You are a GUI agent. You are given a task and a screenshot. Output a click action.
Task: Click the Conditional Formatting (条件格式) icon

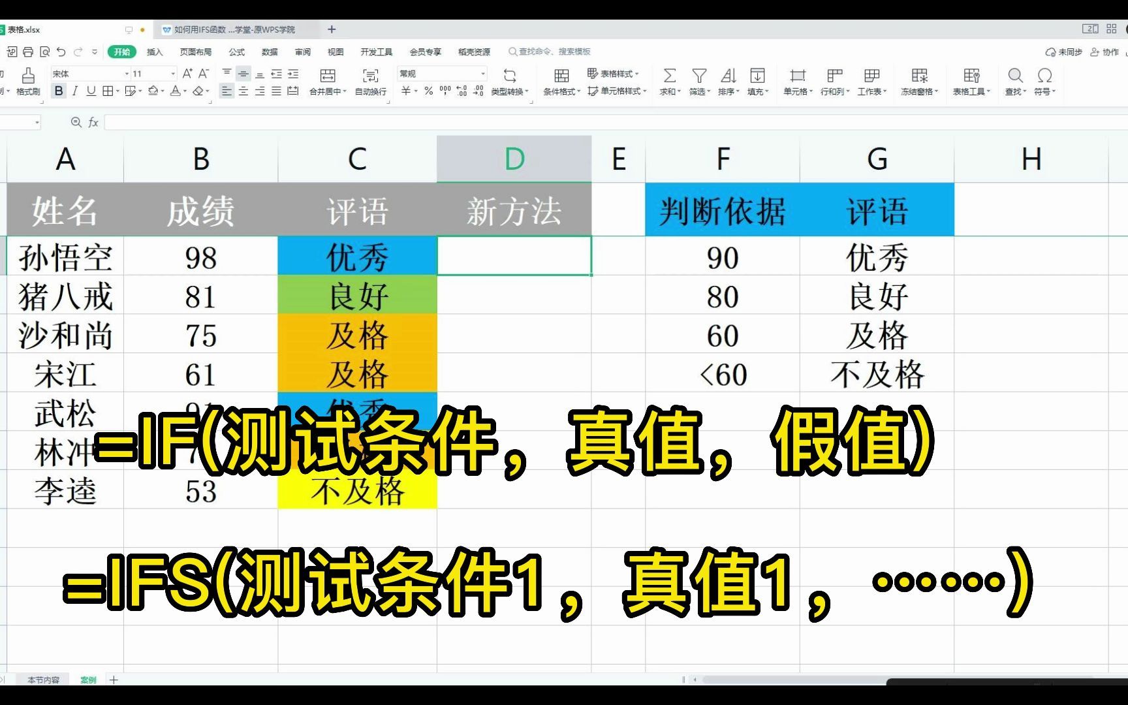[561, 75]
